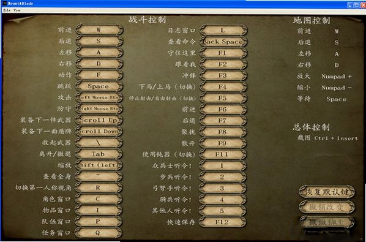
Task: Select the P key binding for 队伍窗口
Action: pos(99,221)
